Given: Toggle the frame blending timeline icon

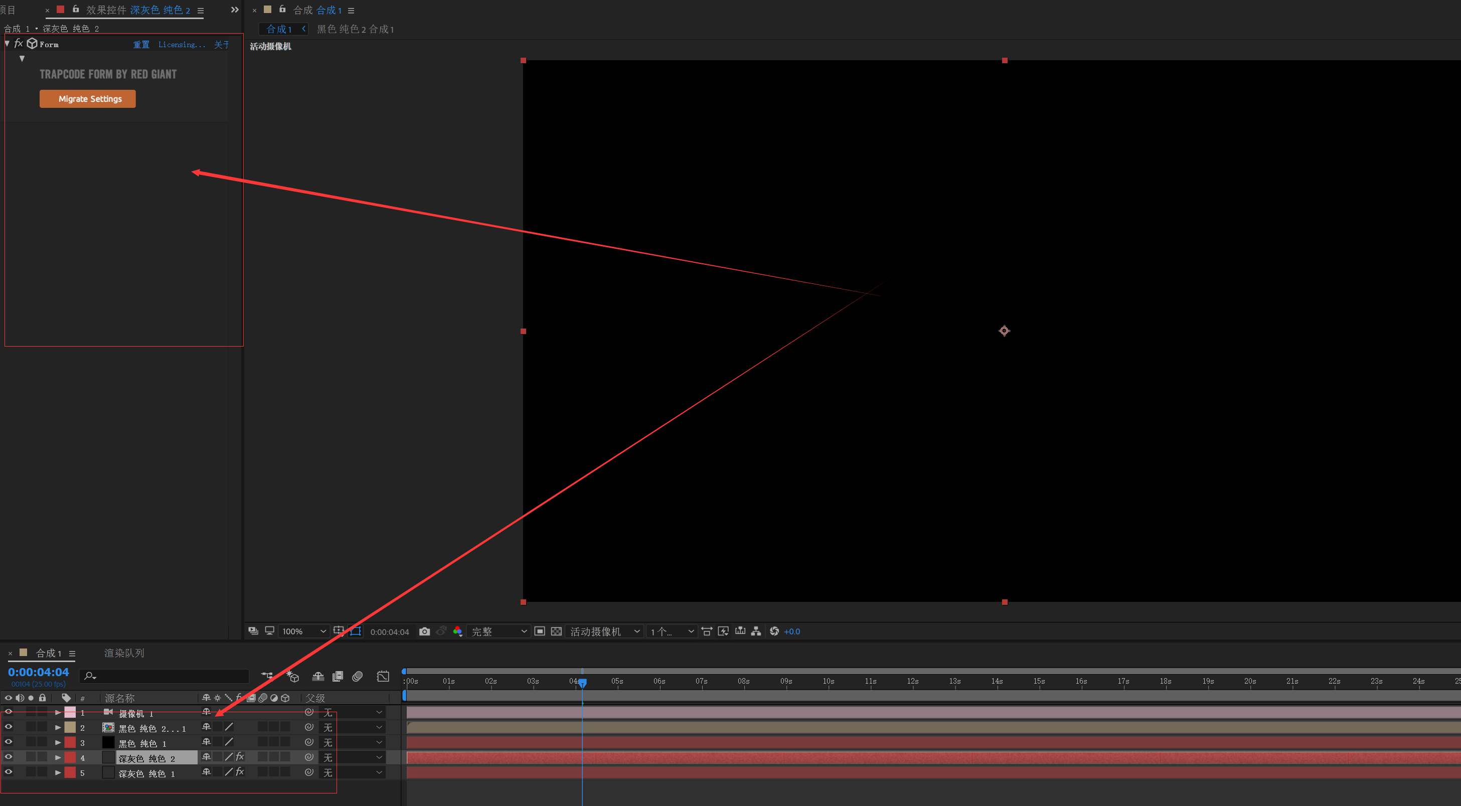Looking at the screenshot, I should 338,676.
